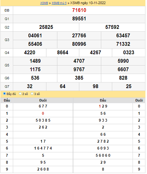147x174 pixels.
Task: Click head values 1 2 9 for tail 0
Action: point(103,106)
